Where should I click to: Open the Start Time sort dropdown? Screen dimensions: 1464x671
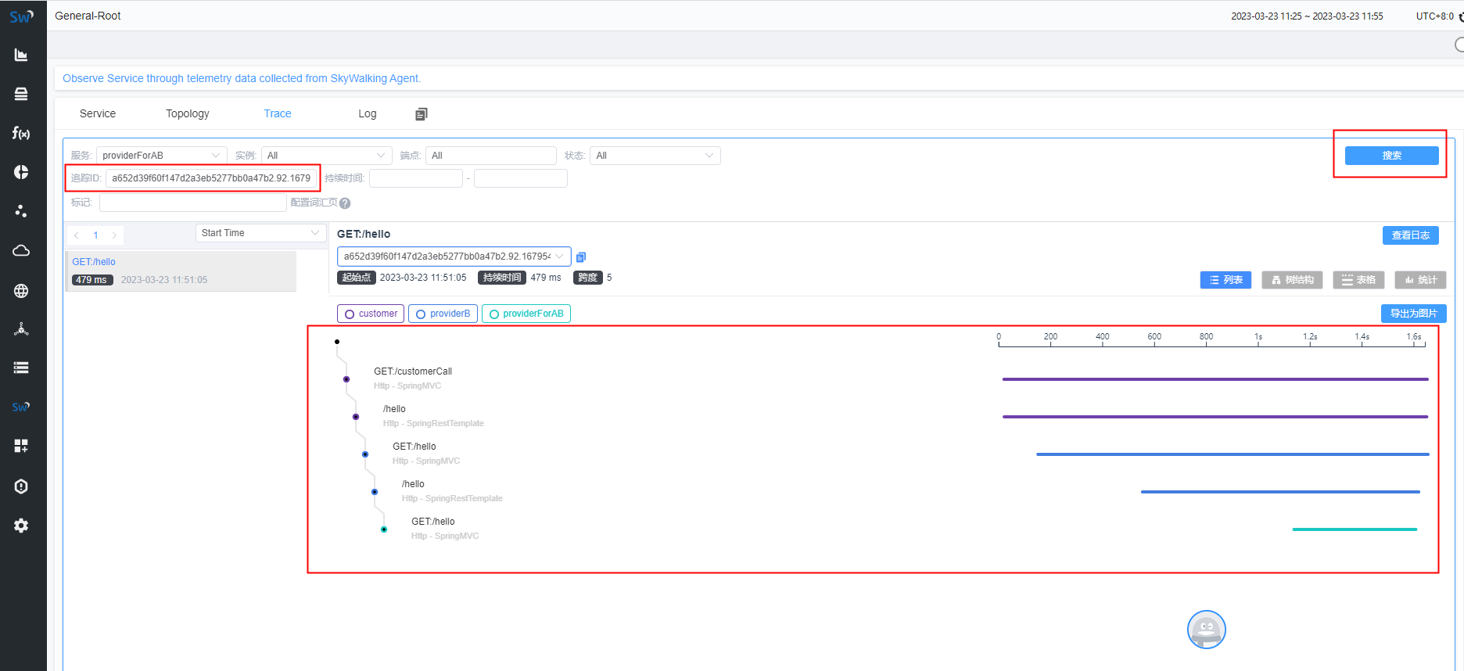click(261, 233)
